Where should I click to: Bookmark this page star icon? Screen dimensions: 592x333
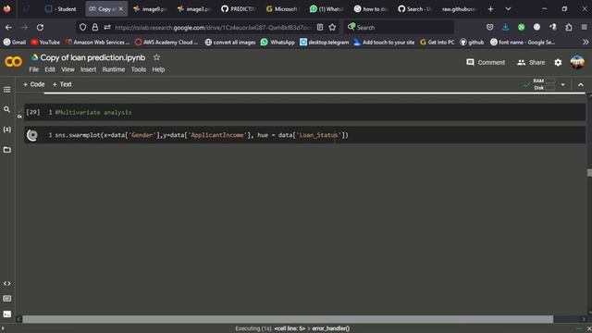332,27
